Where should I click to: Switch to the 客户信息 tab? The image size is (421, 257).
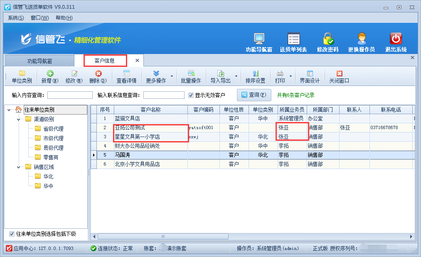pos(104,60)
